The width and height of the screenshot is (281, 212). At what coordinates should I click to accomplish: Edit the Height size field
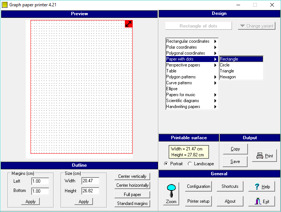[x=90, y=191]
